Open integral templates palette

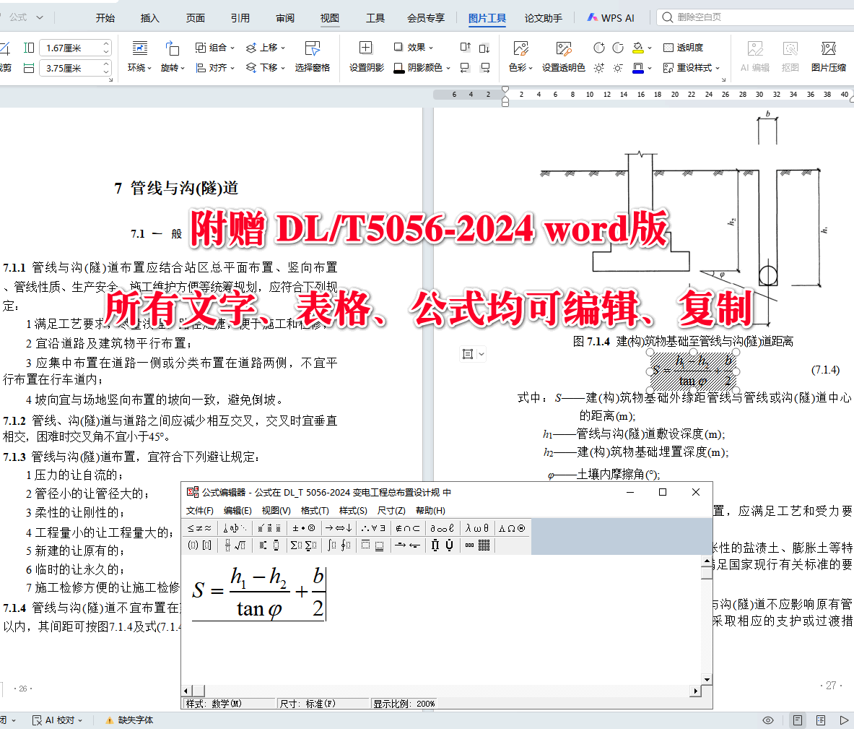339,545
